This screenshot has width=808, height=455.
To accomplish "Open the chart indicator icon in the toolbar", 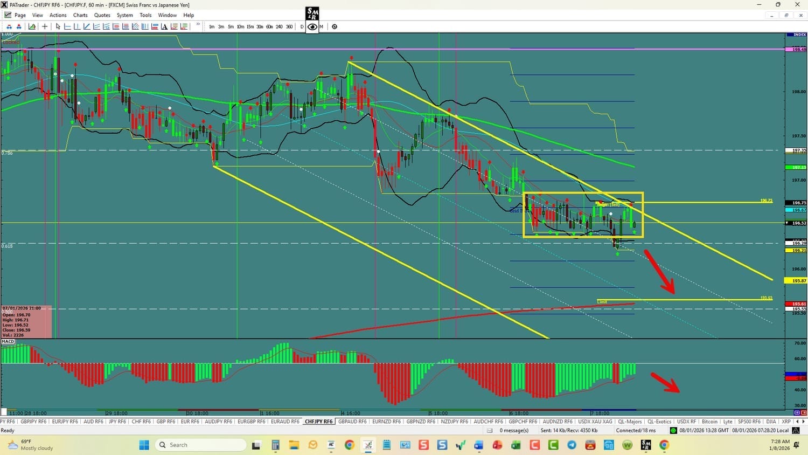I will click(x=32, y=26).
